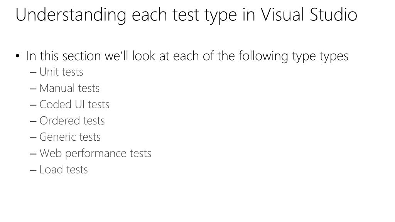Select the 'Unit tests' list item
This screenshot has height=222, width=395.
coord(61,72)
